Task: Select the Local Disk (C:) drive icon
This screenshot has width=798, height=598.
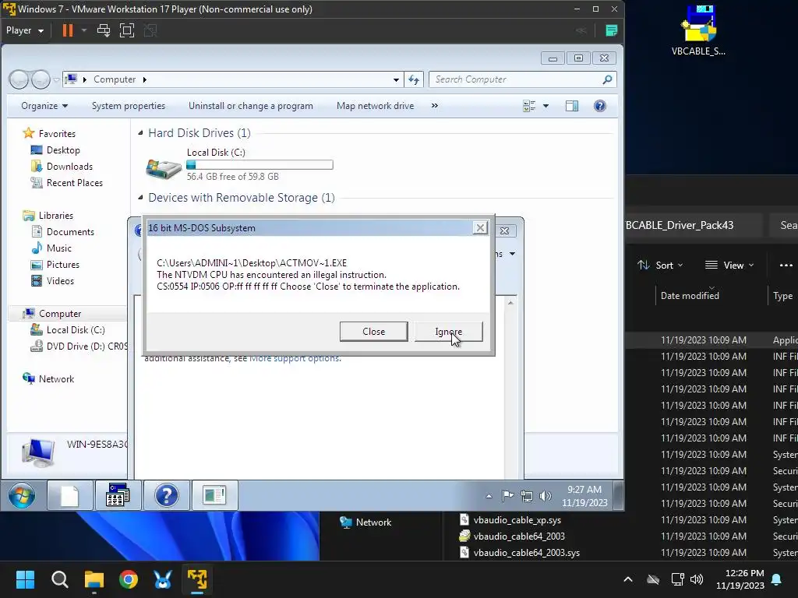Action: tap(164, 168)
